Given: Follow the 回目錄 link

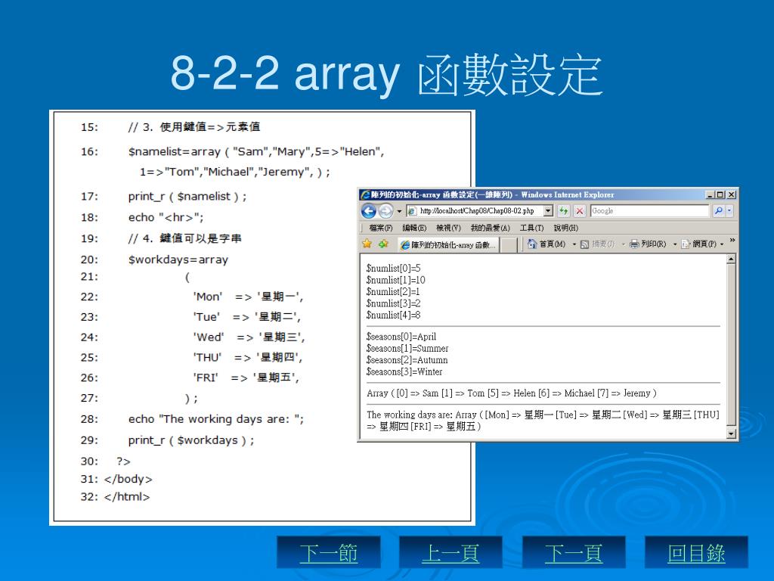Looking at the screenshot, I should pos(696,553).
